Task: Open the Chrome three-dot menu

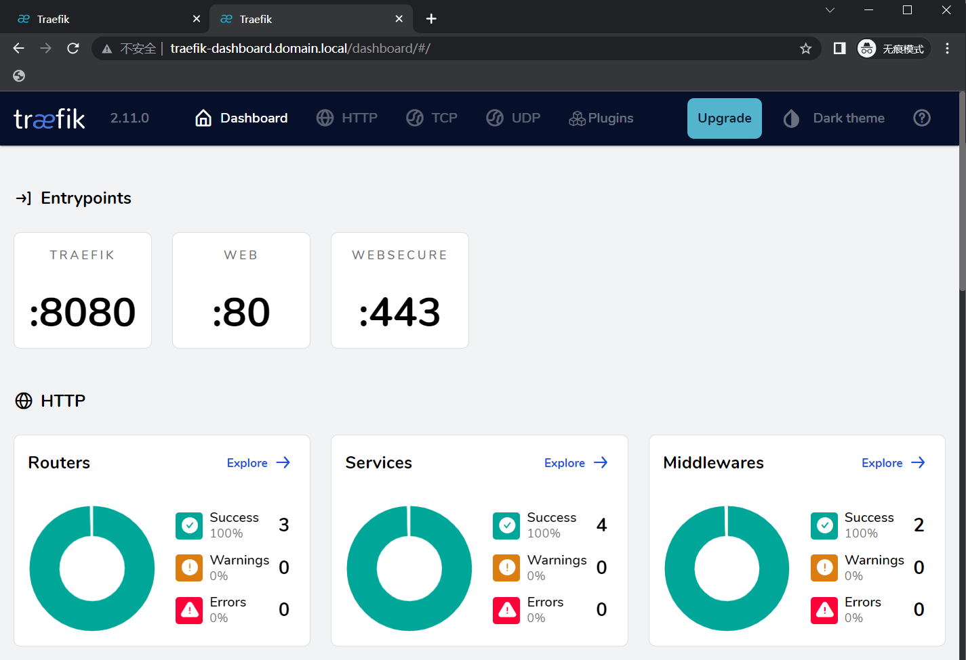Action: [x=948, y=48]
